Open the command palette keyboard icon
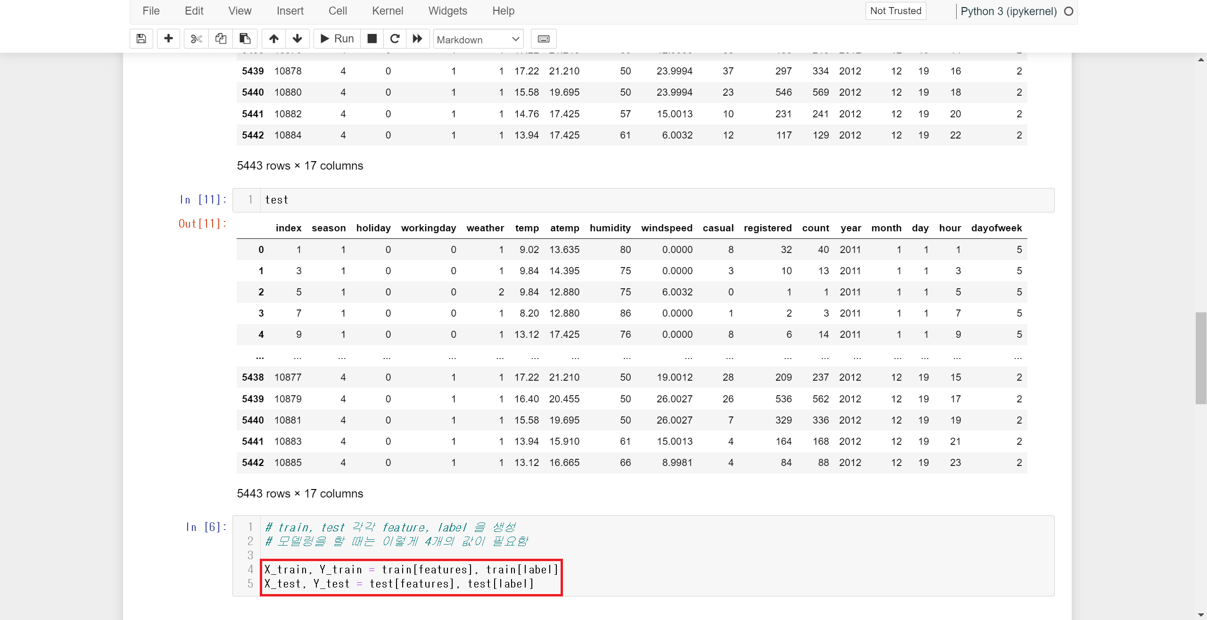This screenshot has height=620, width=1207. 544,39
